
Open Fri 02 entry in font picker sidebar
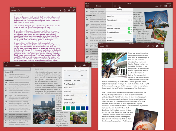point(17,76)
